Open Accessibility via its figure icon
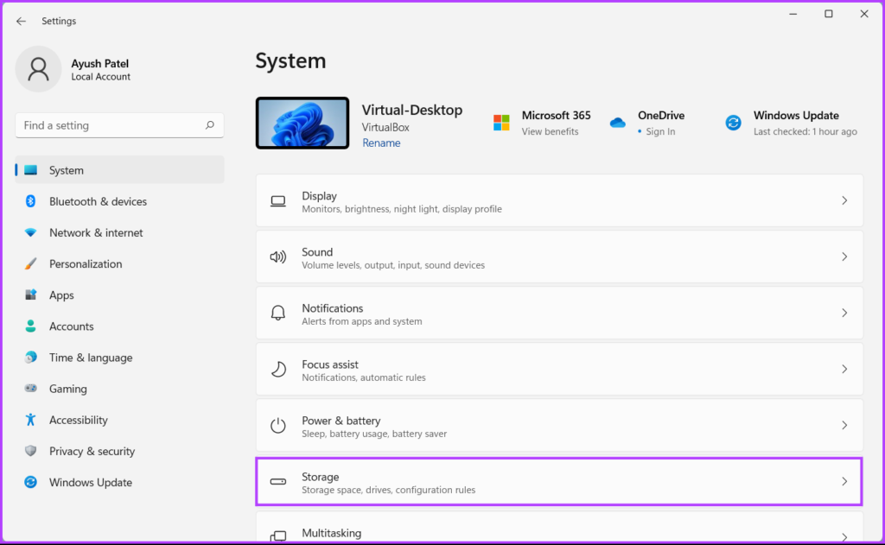 (x=30, y=420)
